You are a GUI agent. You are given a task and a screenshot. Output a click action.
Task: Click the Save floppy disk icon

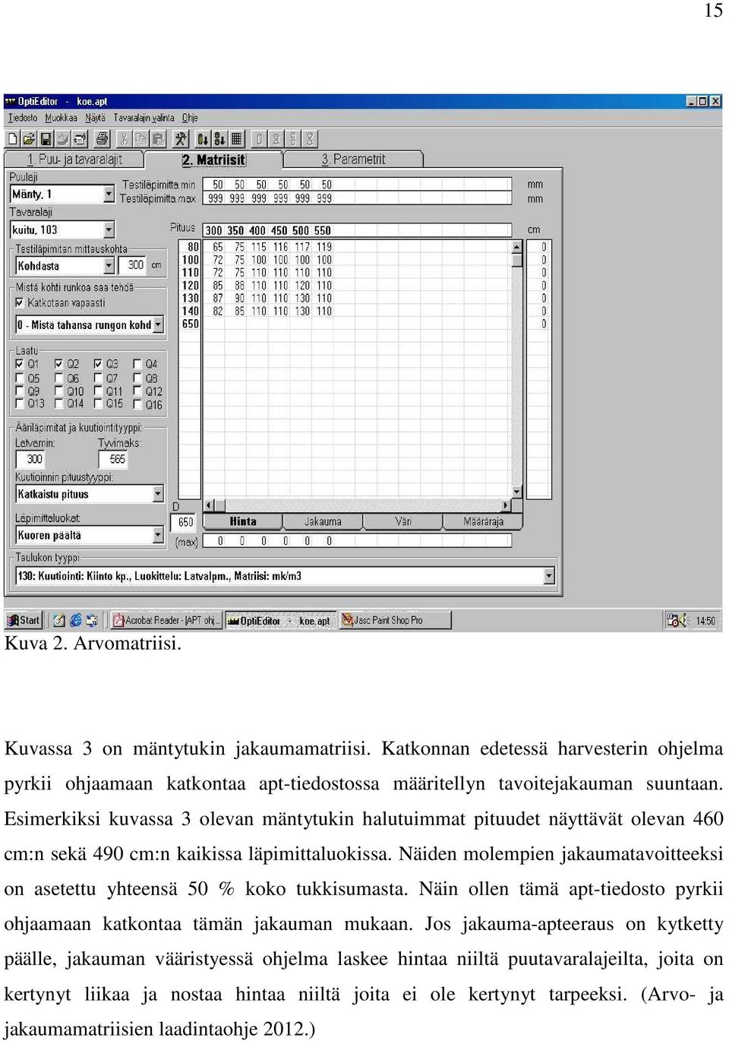[x=46, y=139]
